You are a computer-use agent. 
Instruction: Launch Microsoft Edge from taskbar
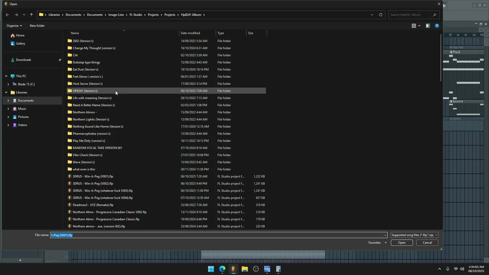[222, 269]
